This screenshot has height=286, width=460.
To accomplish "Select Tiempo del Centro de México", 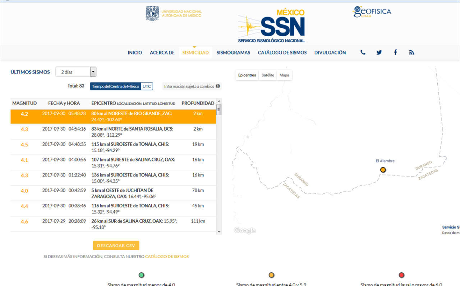I will coord(115,86).
